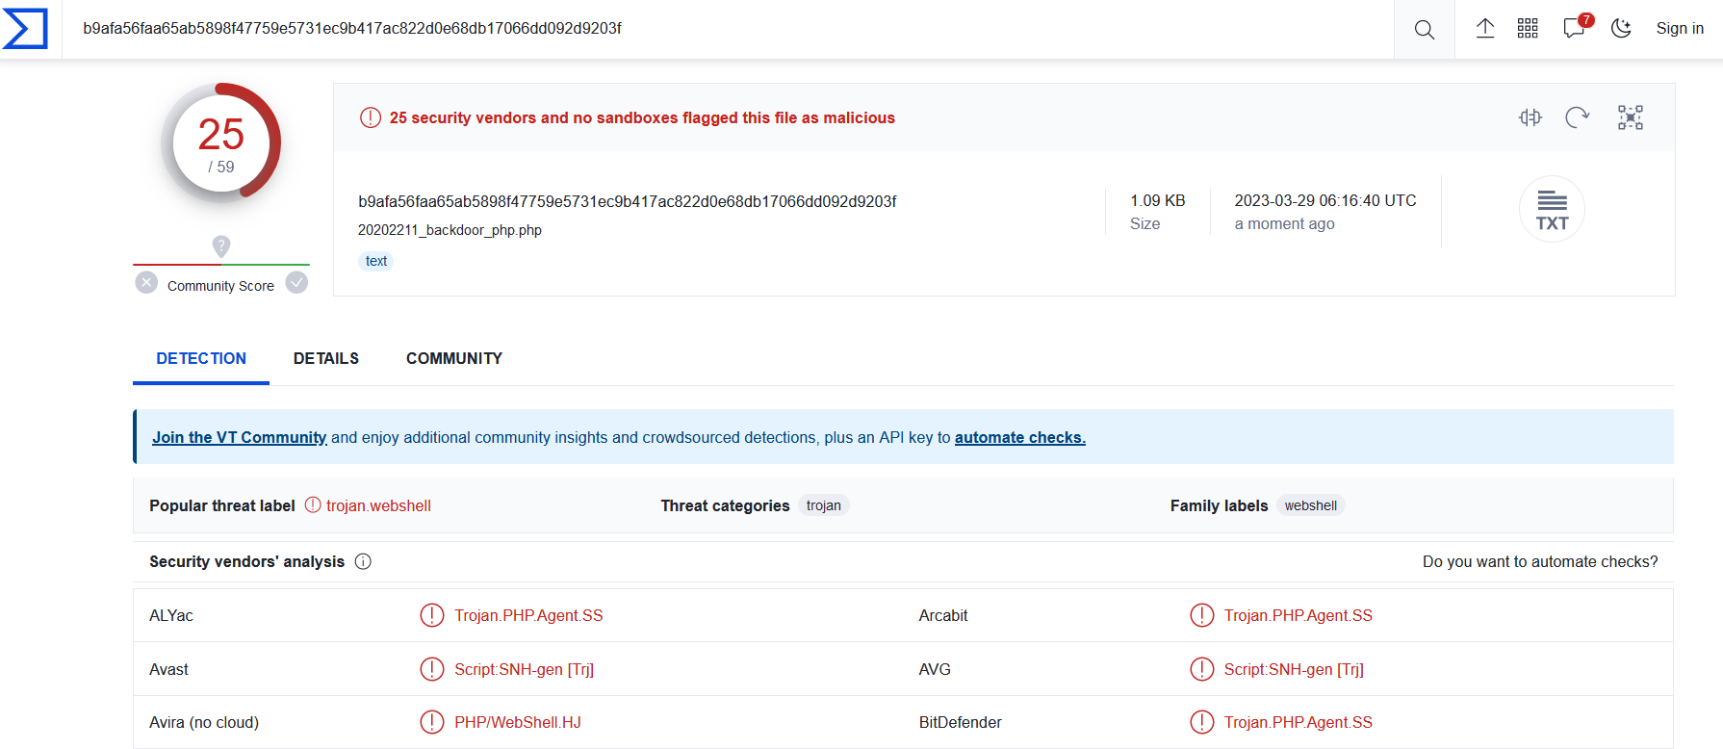
Task: Open the relationship graph icon
Action: pyautogui.click(x=1631, y=117)
